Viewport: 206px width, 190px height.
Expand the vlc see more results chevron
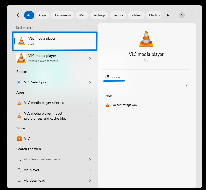tap(90, 159)
